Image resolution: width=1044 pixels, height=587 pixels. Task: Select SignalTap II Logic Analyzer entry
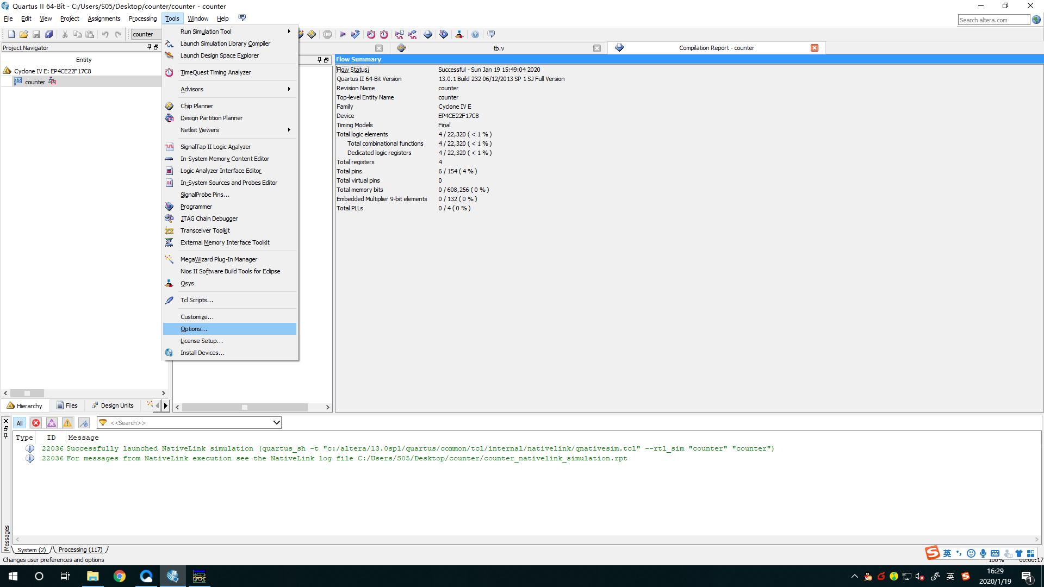[229, 147]
